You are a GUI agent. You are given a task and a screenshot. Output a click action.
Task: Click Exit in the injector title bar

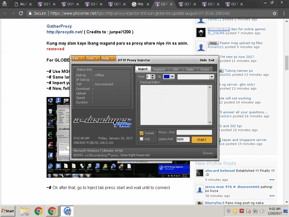[x=211, y=60]
